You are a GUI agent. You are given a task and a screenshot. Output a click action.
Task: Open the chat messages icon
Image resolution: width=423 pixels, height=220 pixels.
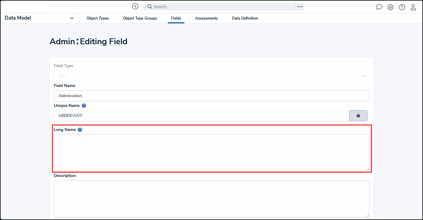379,7
